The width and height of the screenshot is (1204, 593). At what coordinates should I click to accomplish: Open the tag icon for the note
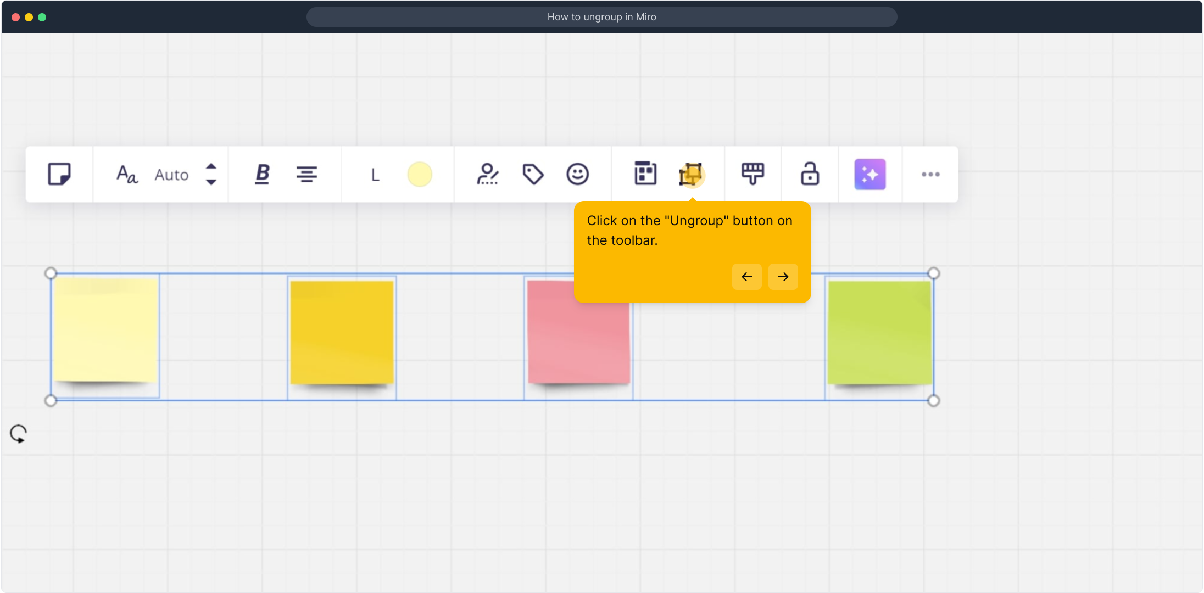click(x=533, y=175)
